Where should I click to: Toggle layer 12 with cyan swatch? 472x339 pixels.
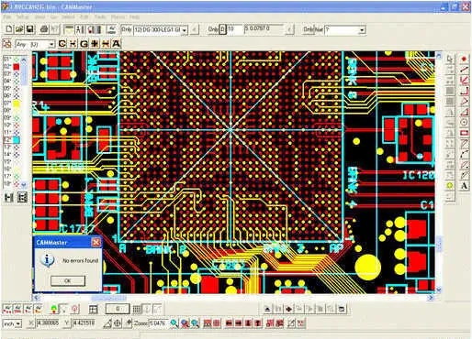(11, 140)
